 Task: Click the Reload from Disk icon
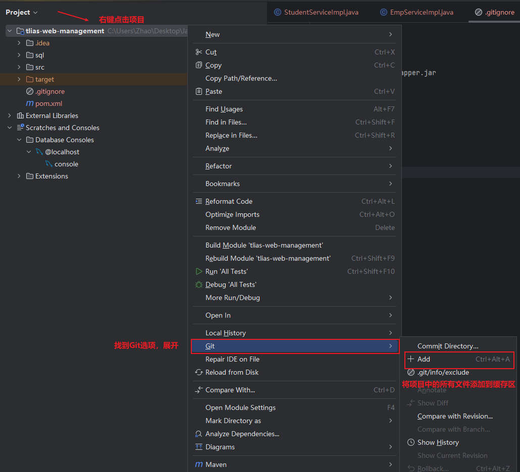click(x=198, y=372)
